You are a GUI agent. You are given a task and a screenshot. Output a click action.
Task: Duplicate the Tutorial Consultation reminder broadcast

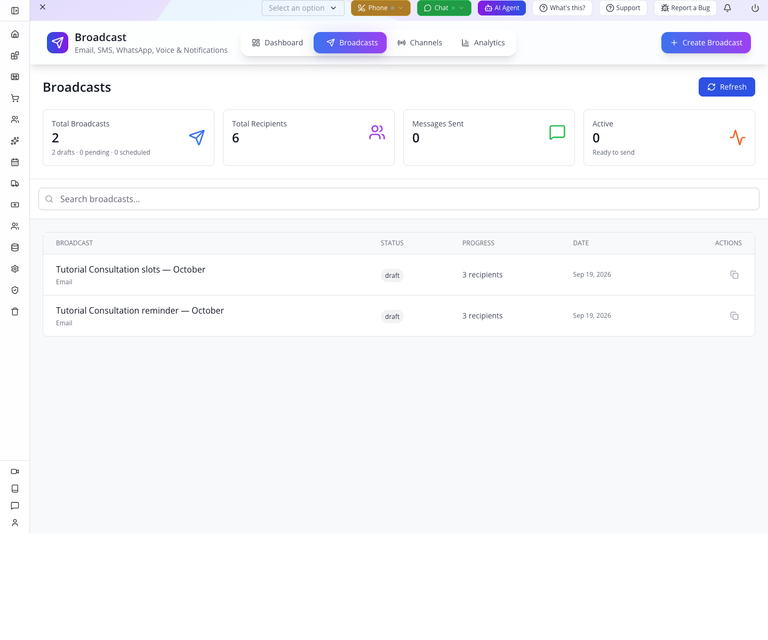734,316
